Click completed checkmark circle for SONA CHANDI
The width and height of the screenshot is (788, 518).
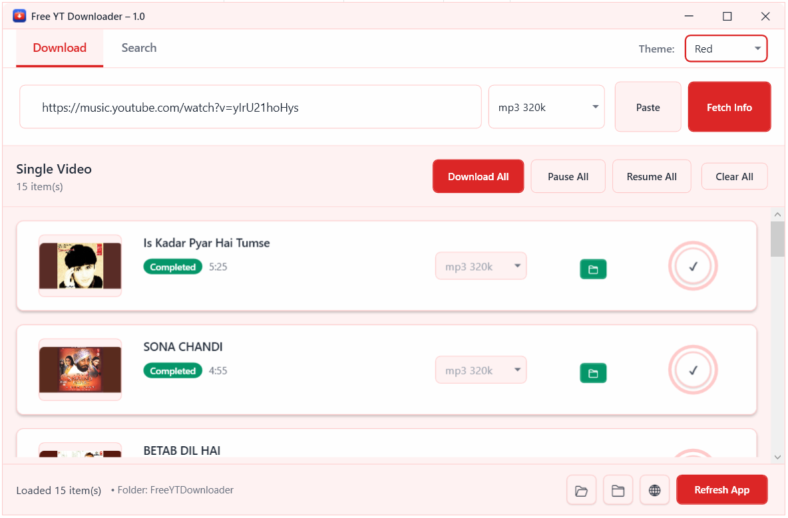(x=693, y=370)
